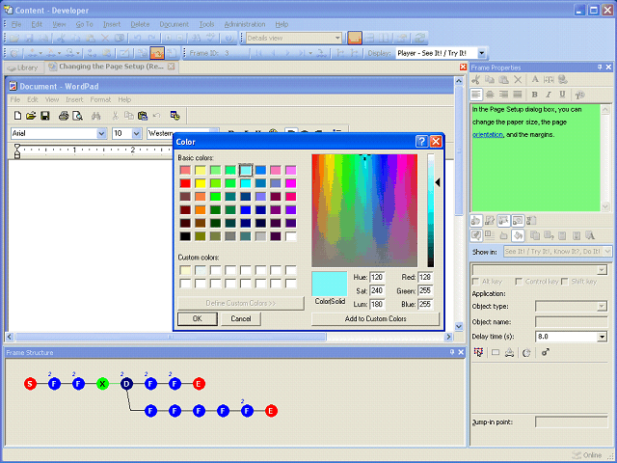The width and height of the screenshot is (617, 463).
Task: Click the Underline icon in Frame Properties
Action: point(562,95)
